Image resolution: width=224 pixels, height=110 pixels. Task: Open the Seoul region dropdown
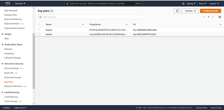click(x=202, y=4)
